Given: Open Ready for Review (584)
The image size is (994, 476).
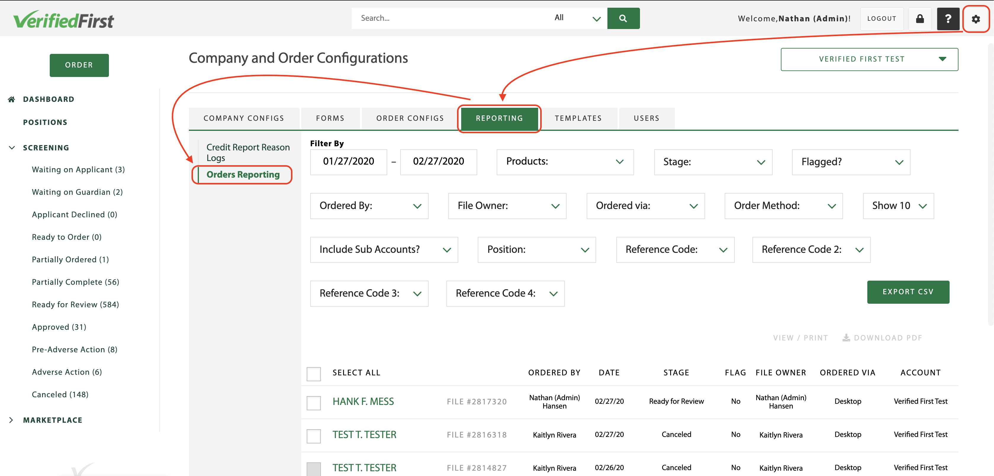Looking at the screenshot, I should coord(75,305).
